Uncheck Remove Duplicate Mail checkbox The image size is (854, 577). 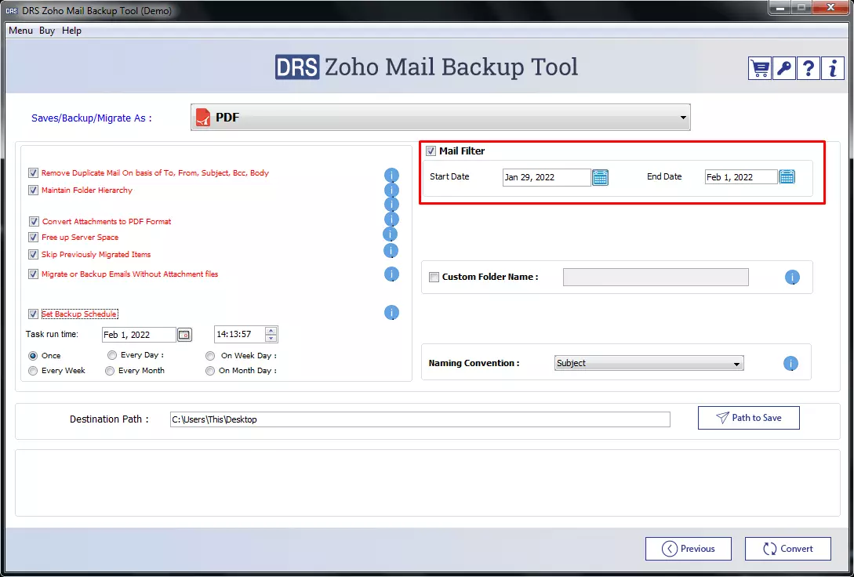point(34,173)
